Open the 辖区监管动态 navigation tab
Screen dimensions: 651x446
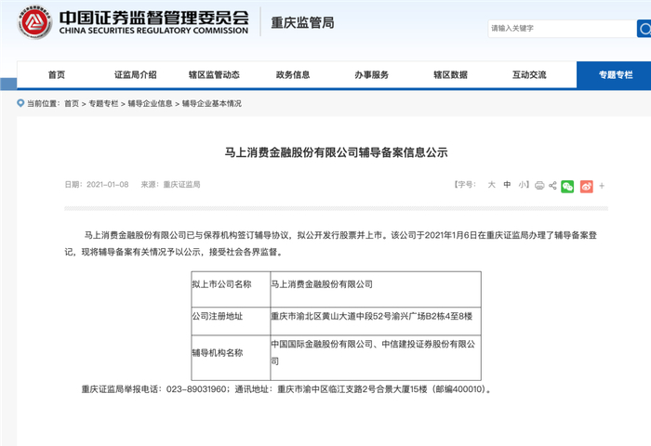[214, 74]
